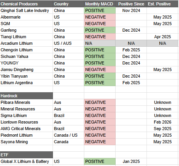179x166 pixels.
Task: Click Sigma Lithium's Unknown estimate cell
Action: [x=162, y=115]
